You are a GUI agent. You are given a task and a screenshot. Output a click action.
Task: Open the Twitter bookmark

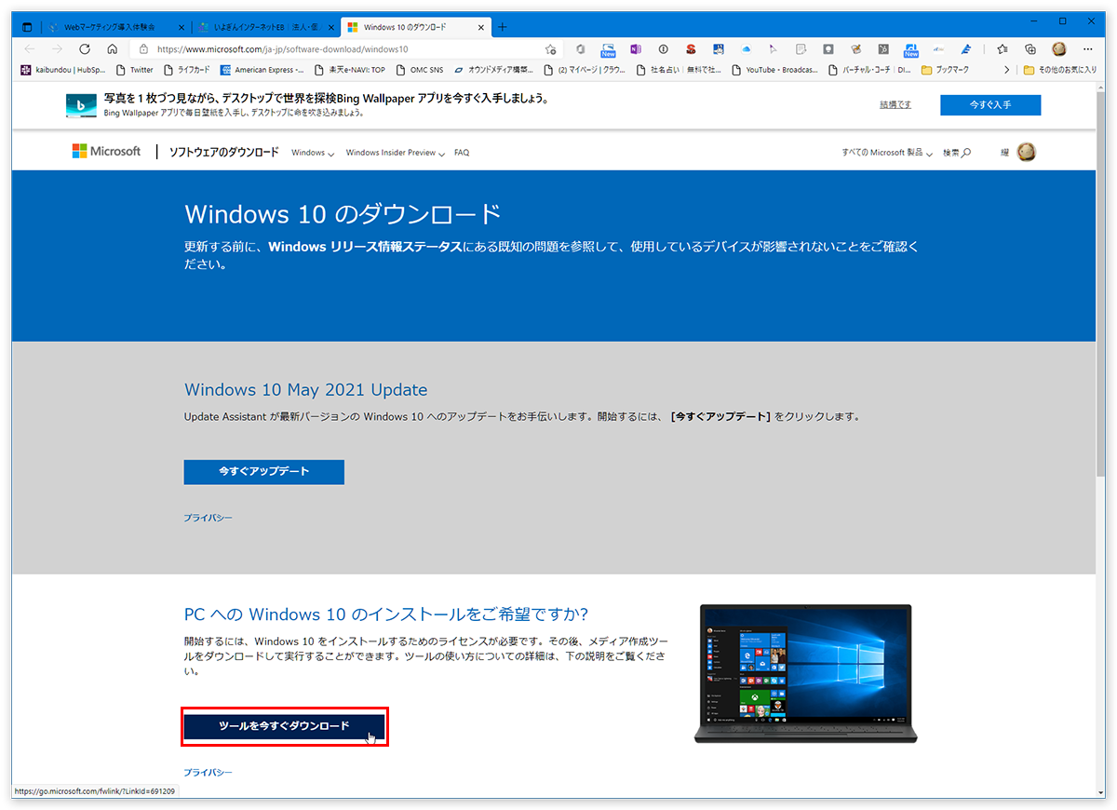(134, 70)
